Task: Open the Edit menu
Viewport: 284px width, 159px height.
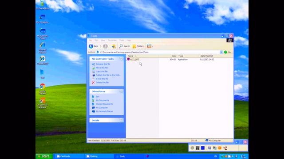Action: click(96, 40)
